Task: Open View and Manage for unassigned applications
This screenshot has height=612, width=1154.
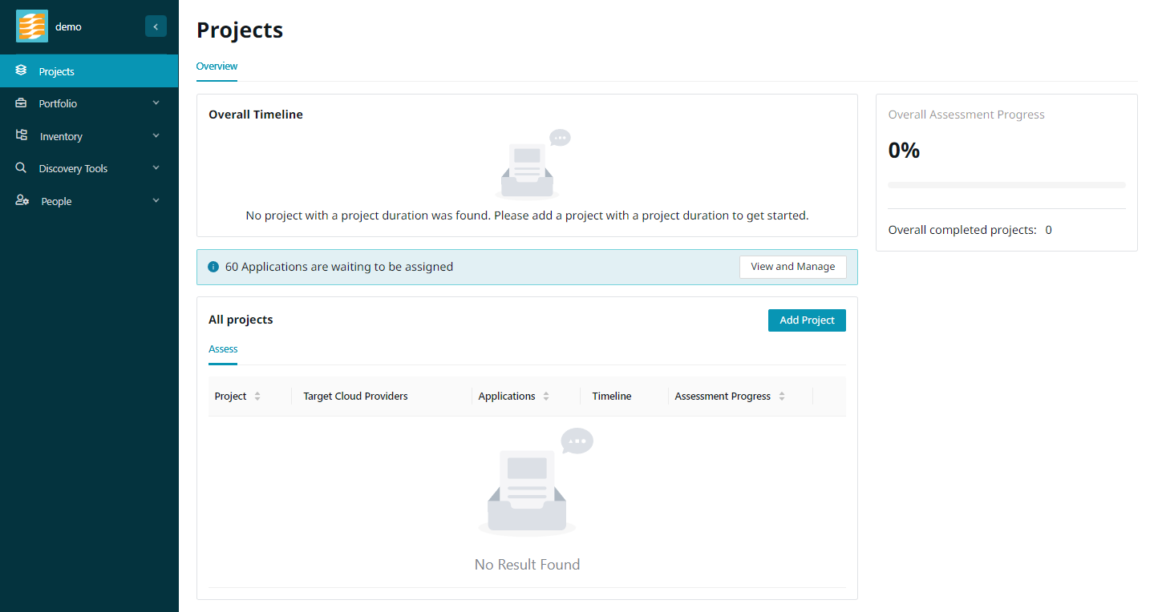Action: tap(792, 267)
